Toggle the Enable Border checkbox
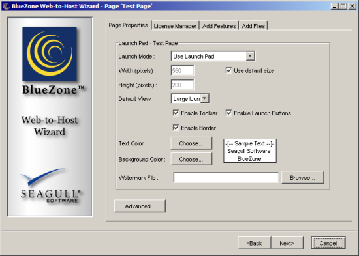Image resolution: width=359 pixels, height=256 pixels. point(176,128)
